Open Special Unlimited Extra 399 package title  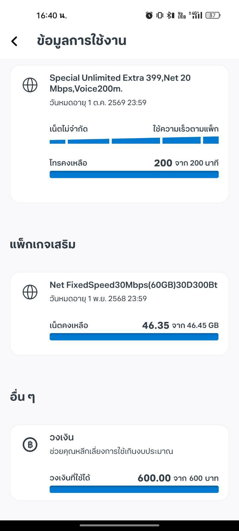[x=120, y=83]
